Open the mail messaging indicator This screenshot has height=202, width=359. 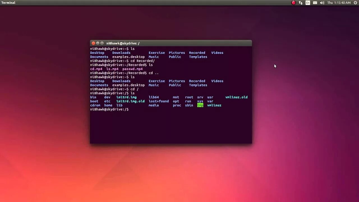tap(315, 3)
